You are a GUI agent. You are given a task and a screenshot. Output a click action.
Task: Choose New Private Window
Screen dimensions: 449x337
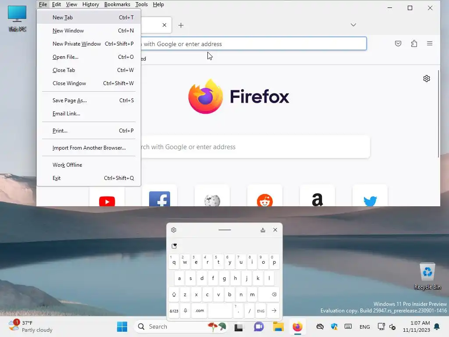pyautogui.click(x=89, y=44)
